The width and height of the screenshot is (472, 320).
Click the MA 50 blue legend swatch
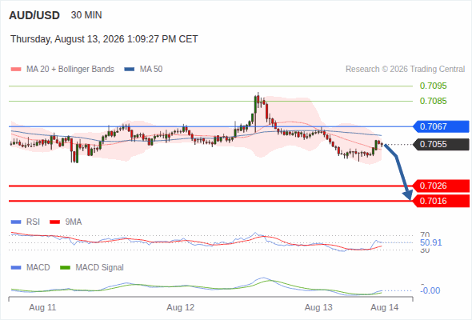click(130, 70)
